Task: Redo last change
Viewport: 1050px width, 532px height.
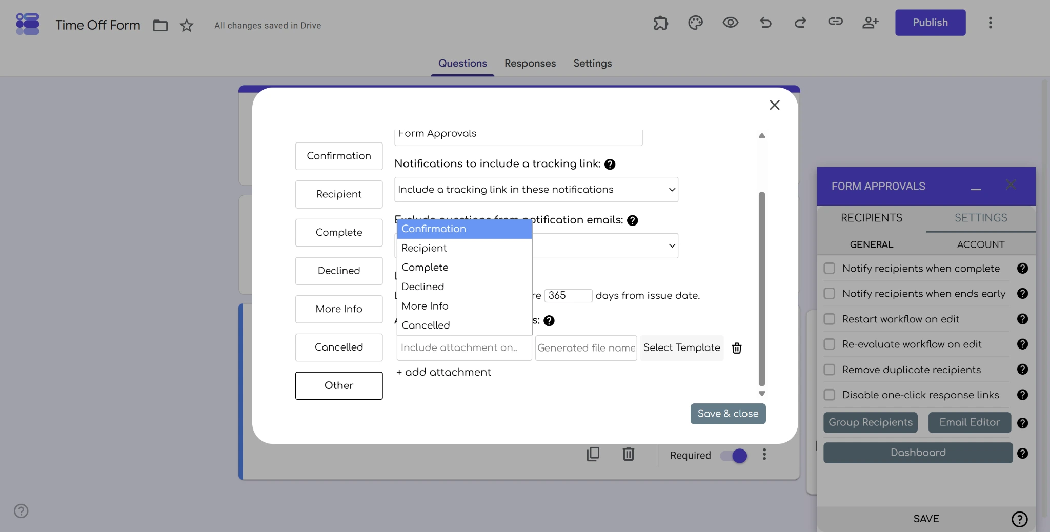Action: (800, 23)
